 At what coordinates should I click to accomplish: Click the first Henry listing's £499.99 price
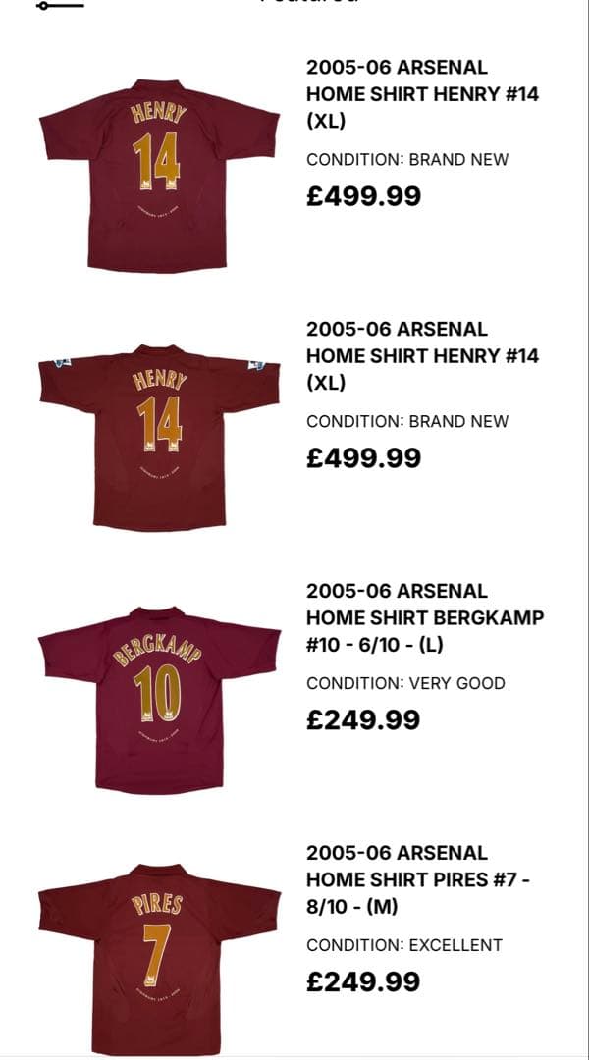(363, 196)
